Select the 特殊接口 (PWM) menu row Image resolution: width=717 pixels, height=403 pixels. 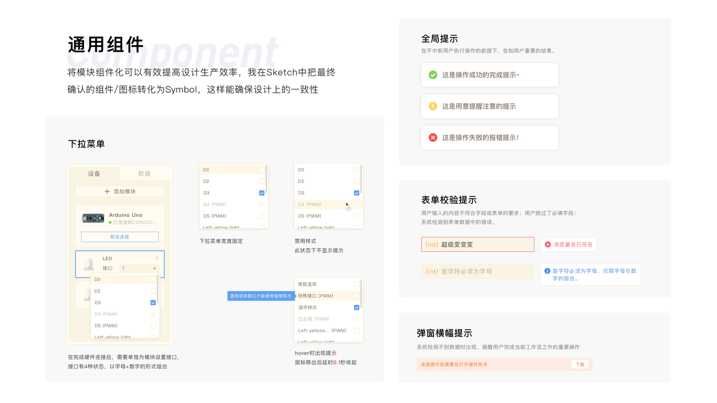coord(328,295)
